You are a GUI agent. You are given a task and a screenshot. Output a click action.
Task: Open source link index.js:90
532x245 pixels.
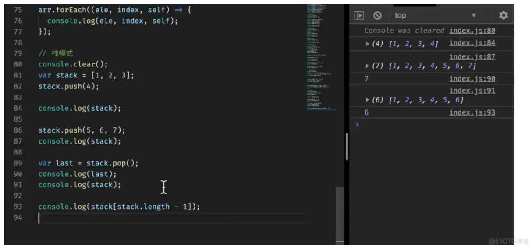pos(472,79)
